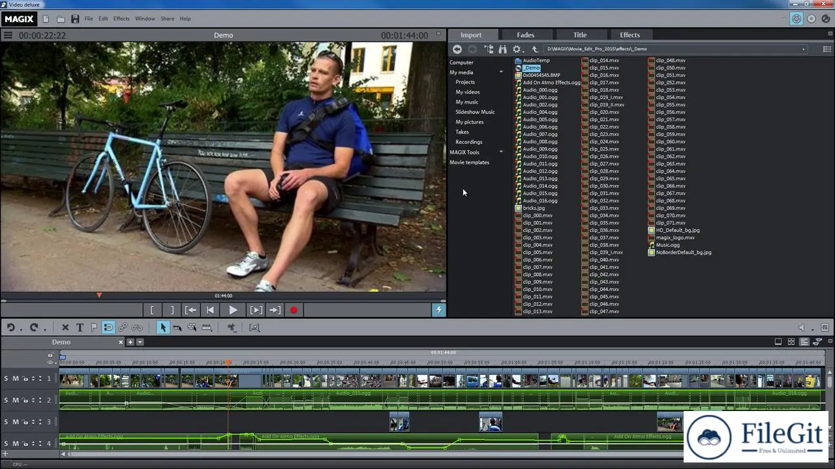This screenshot has width=835, height=469.
Task: Open Media Pool options gear icon
Action: 517,49
